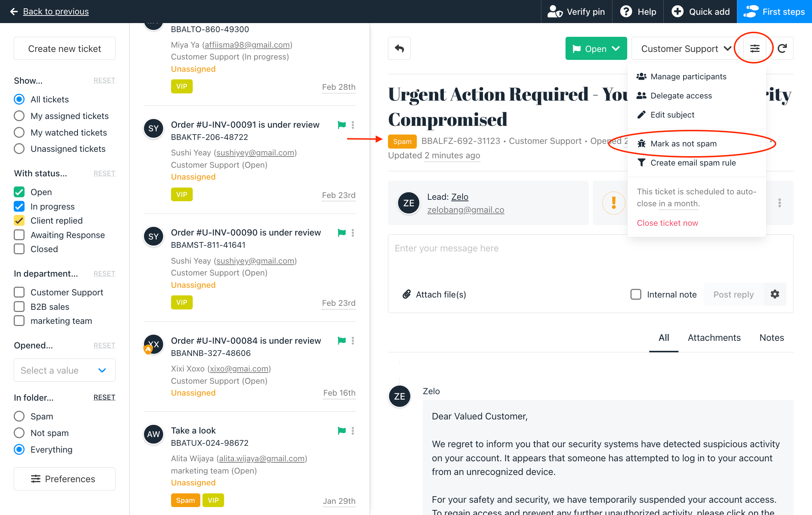Check the Awaiting Response checkbox

tap(19, 235)
